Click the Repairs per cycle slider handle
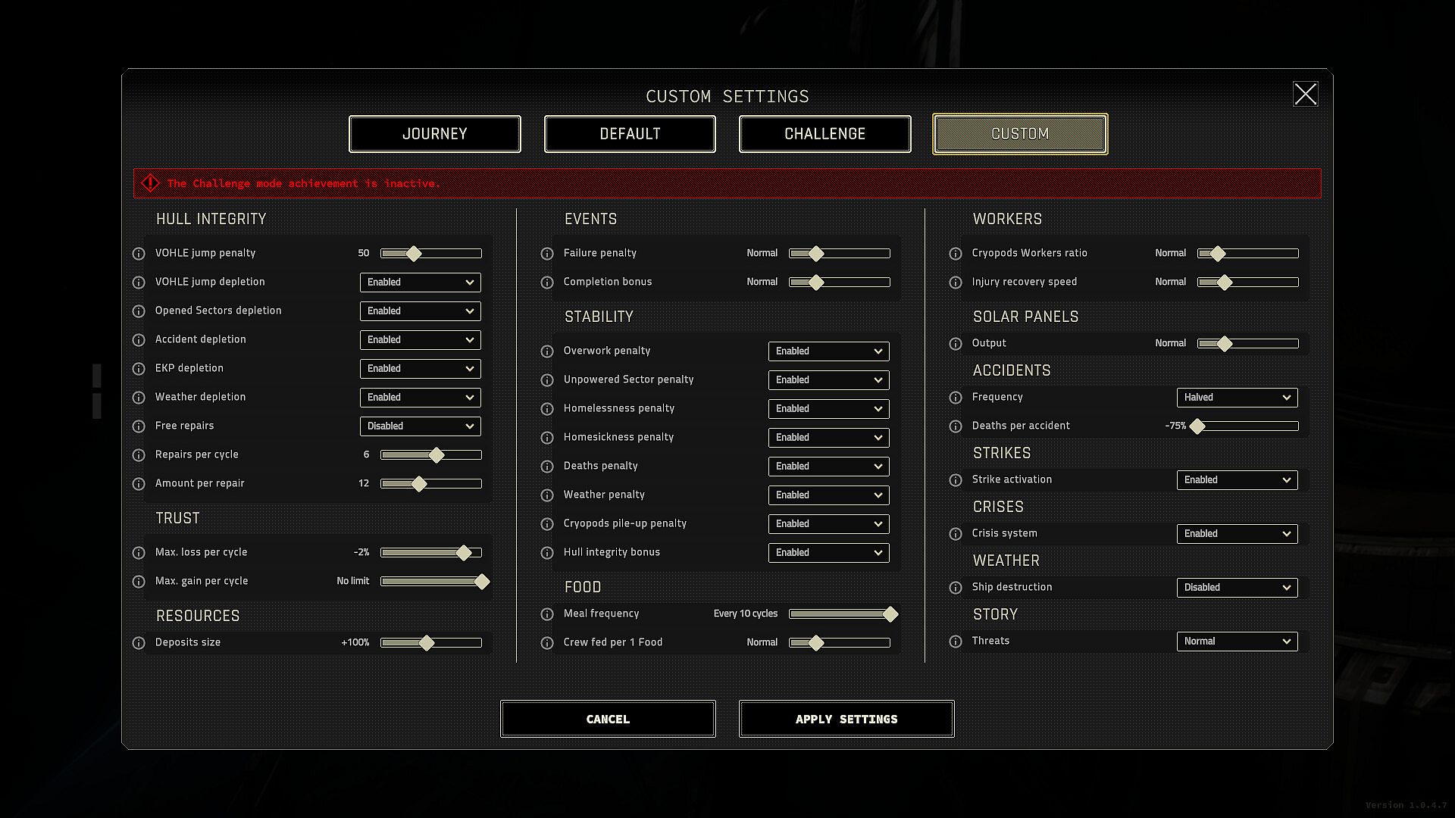This screenshot has height=818, width=1455. click(x=436, y=455)
